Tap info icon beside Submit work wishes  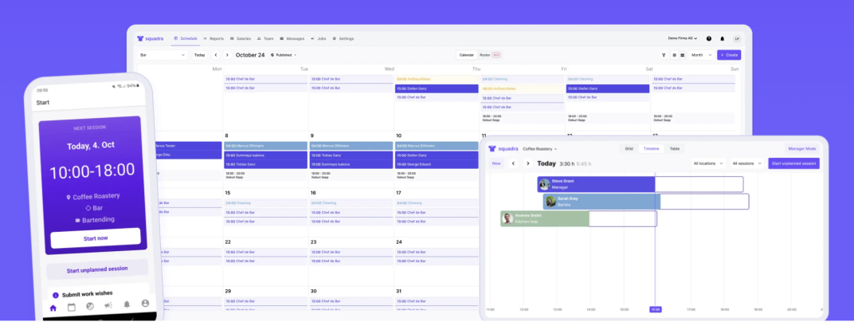[55, 296]
